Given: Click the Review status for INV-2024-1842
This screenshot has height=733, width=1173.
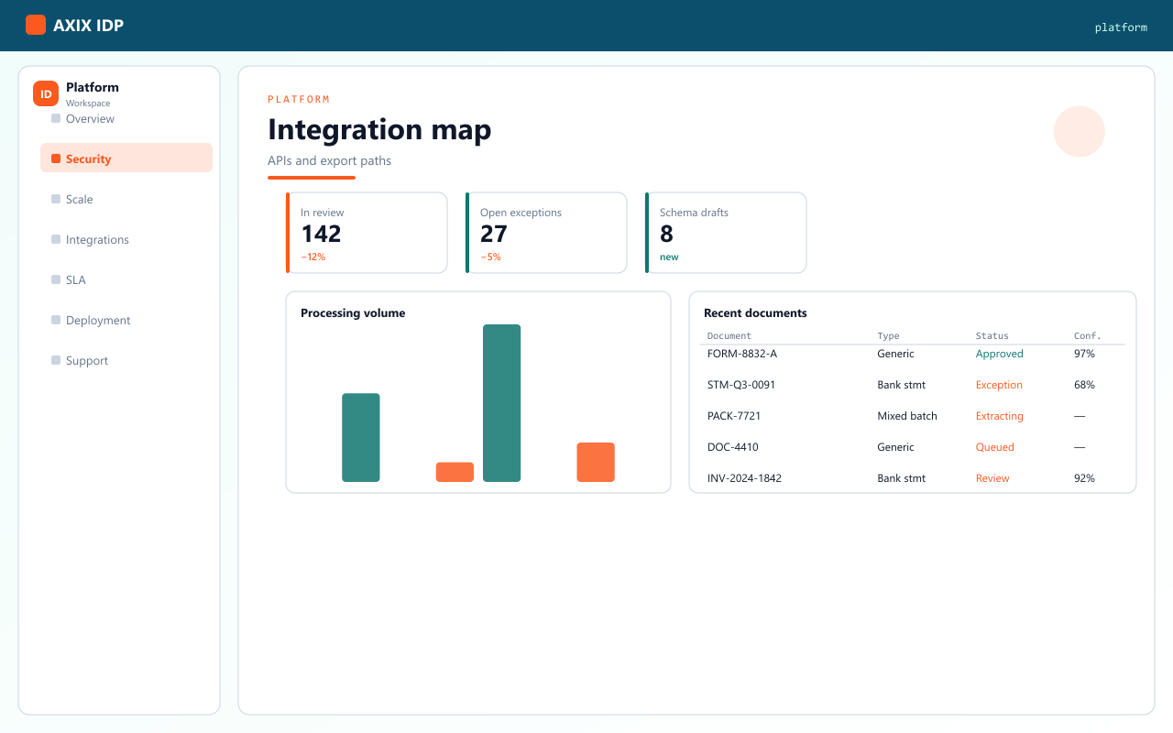Looking at the screenshot, I should tap(992, 478).
